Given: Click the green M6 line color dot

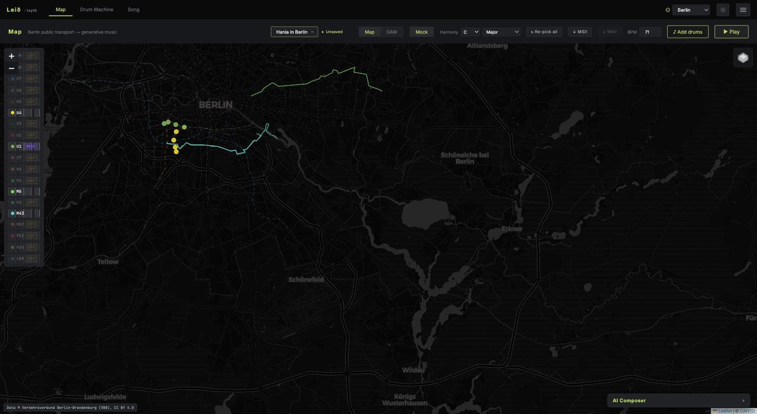Looking at the screenshot, I should tap(13, 192).
